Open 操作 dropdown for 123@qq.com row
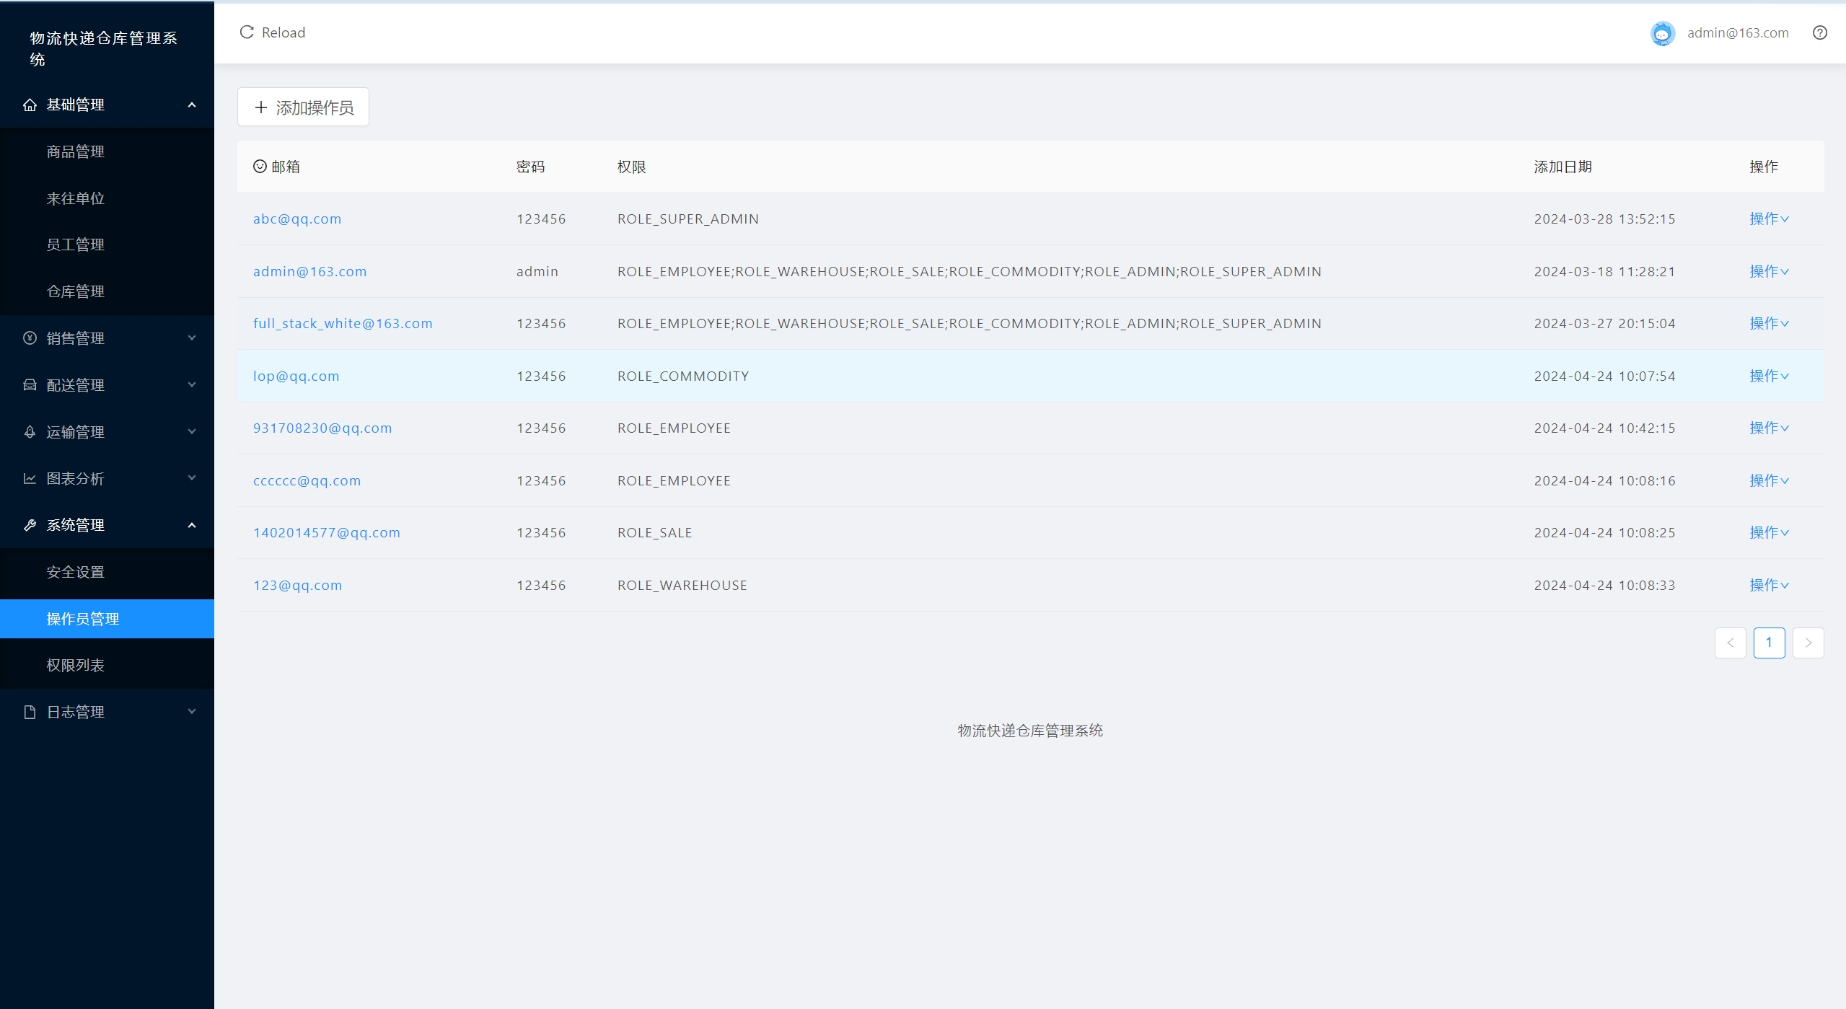 (x=1768, y=586)
